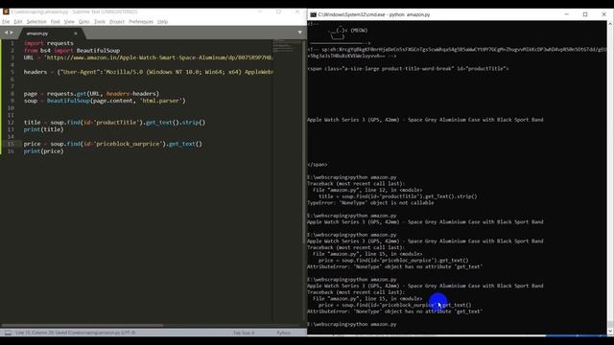Close the Sublime Text window
The height and width of the screenshot is (345, 614).
pos(297,11)
